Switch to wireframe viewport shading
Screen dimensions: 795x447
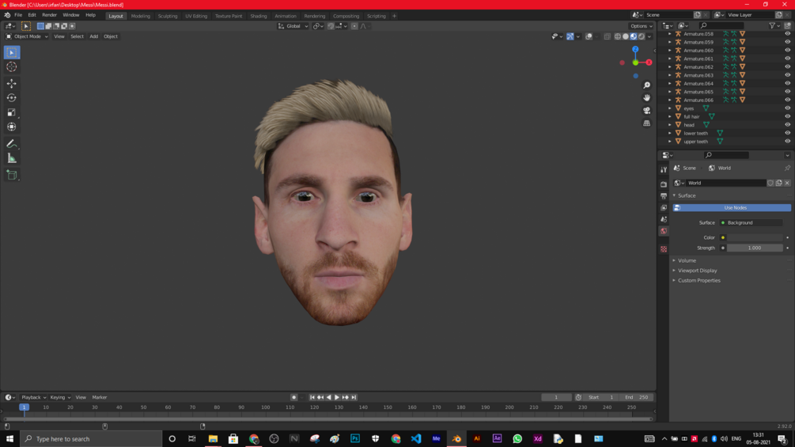618,36
